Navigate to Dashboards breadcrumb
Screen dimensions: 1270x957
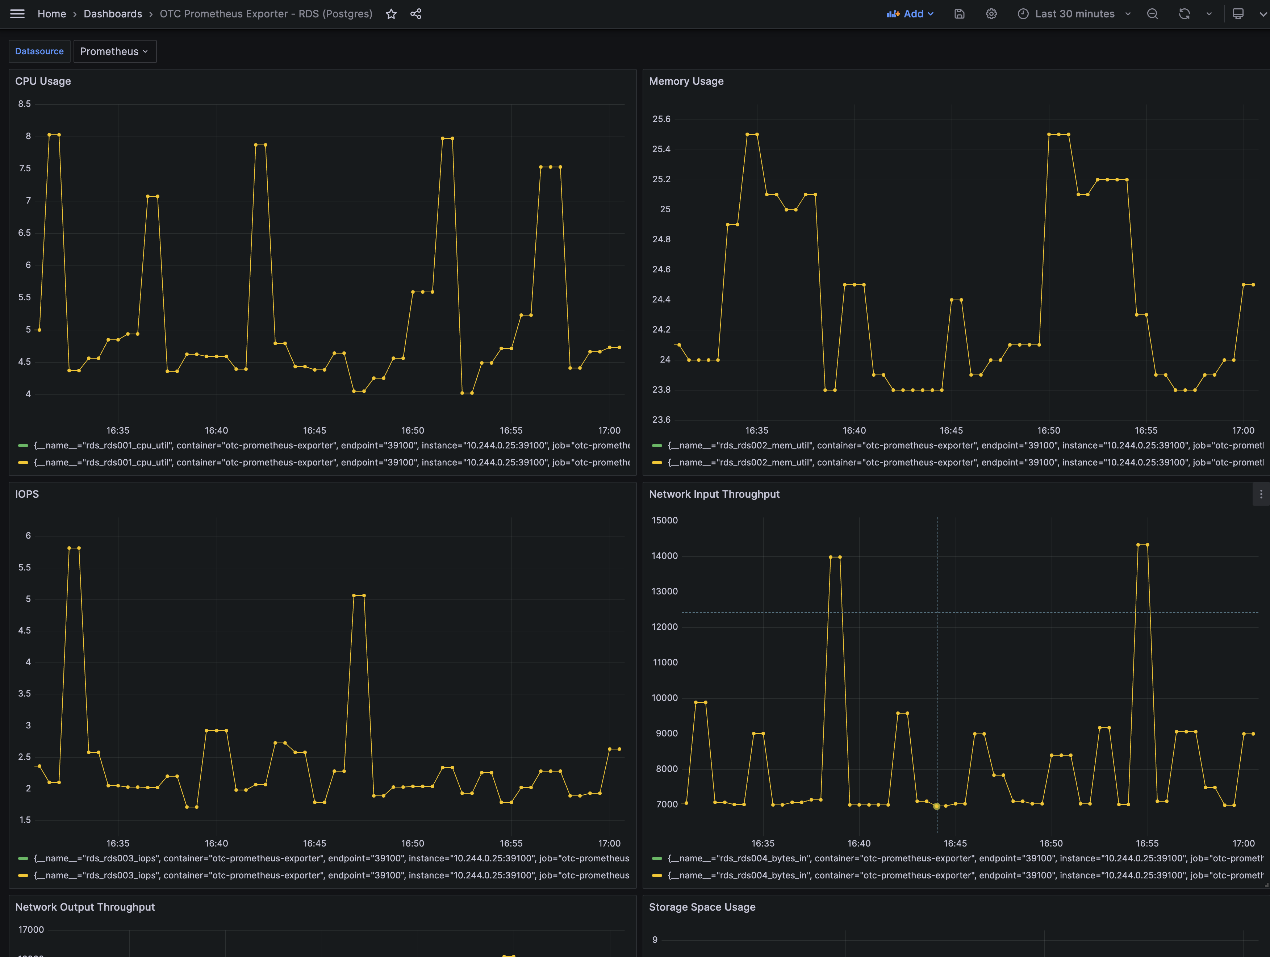coord(113,14)
